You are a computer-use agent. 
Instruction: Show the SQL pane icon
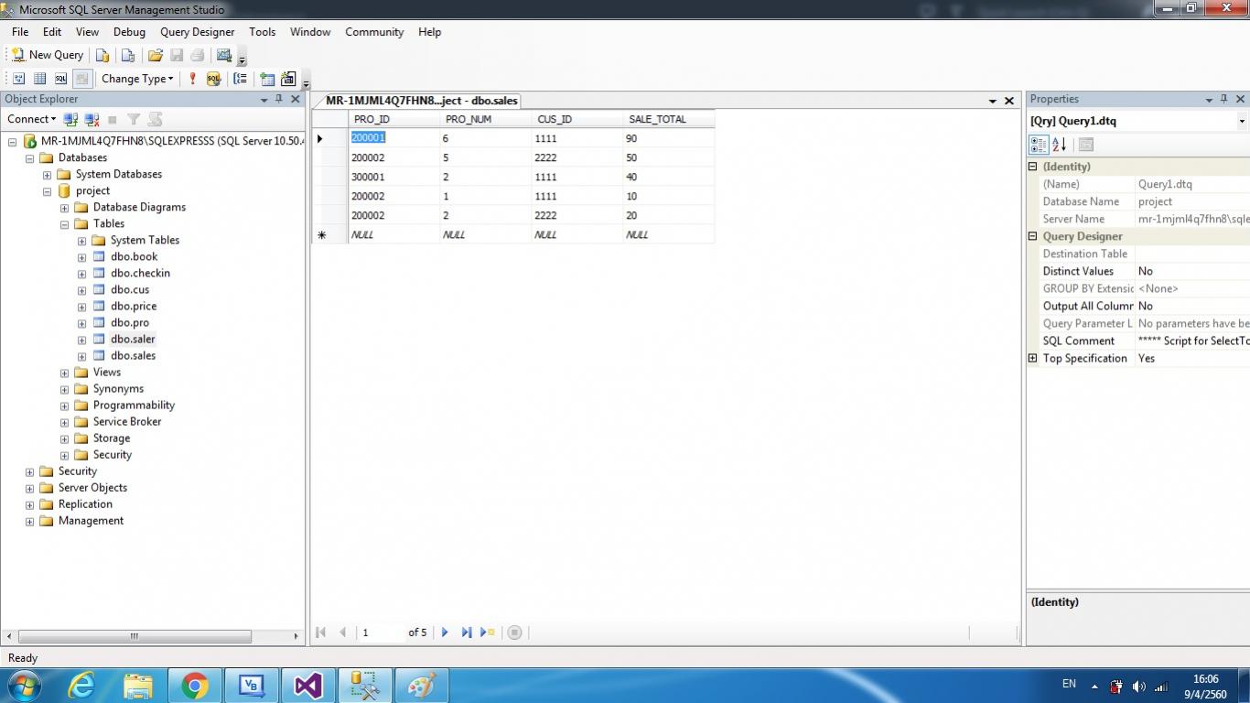click(x=60, y=79)
